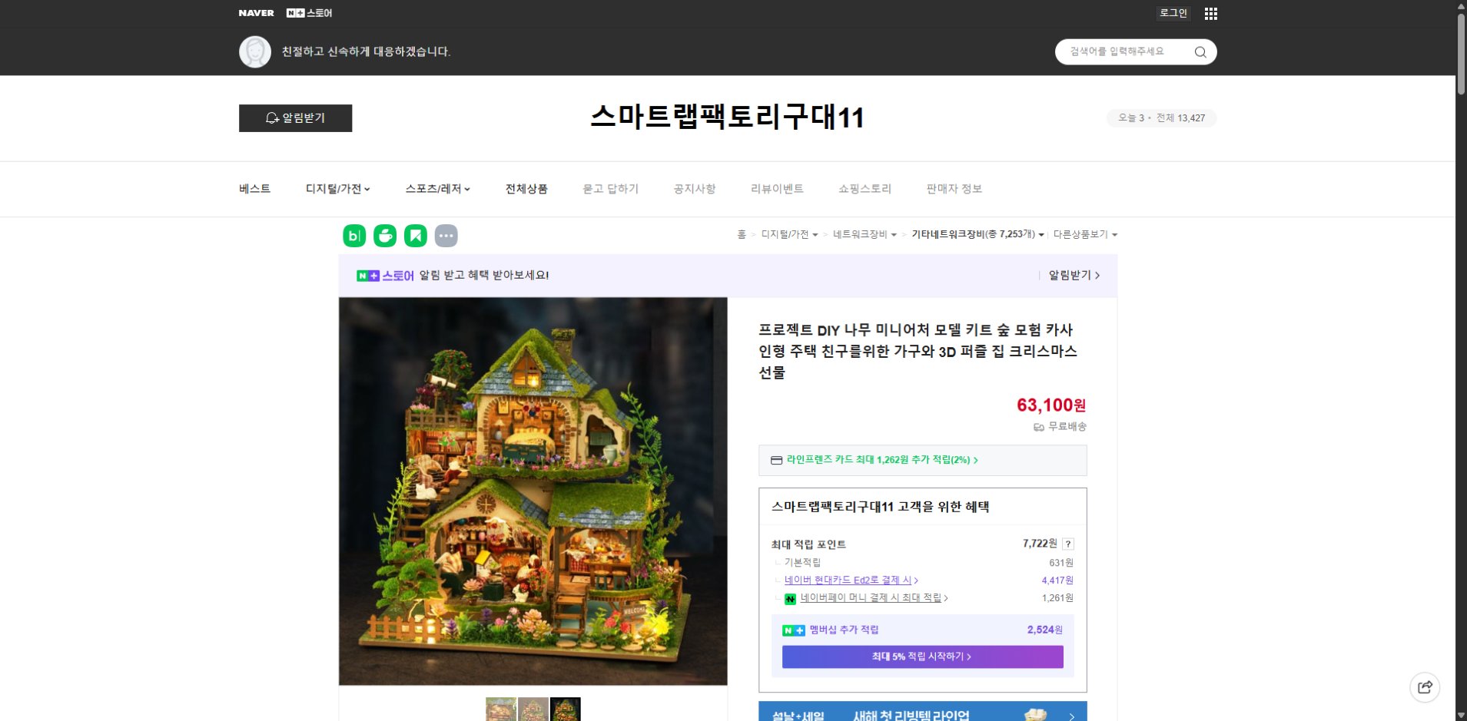
Task: Open the 리뷰이벤트 menu item
Action: 778,189
